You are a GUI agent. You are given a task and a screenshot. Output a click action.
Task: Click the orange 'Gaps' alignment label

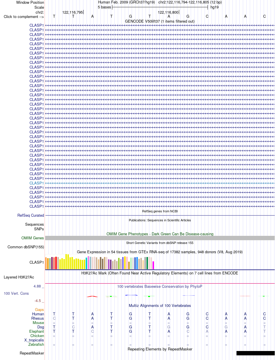39,310
